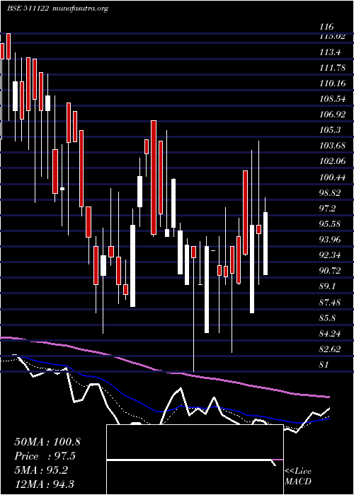
Task: Click the Price : 97.5 readout
Action: (x=45, y=456)
